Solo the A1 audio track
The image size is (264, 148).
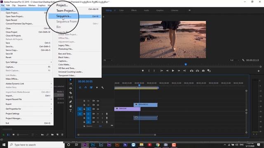tap(102, 114)
